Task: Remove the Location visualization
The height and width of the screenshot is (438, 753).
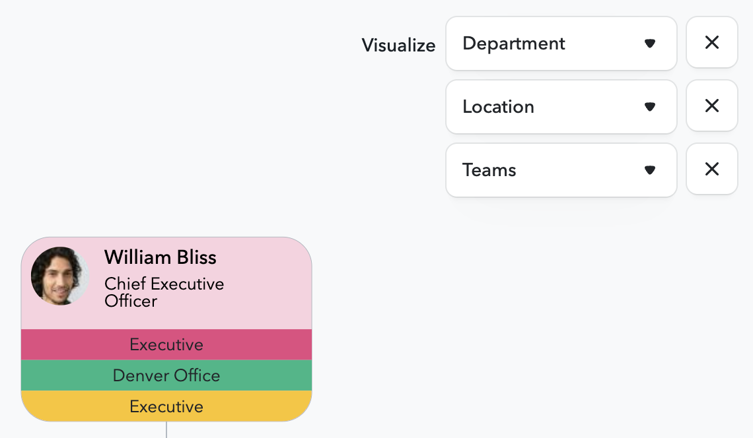Action: [712, 106]
